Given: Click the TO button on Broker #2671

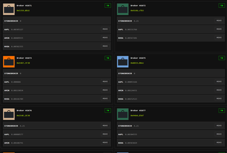Looking at the screenshot, I should pos(108,6).
